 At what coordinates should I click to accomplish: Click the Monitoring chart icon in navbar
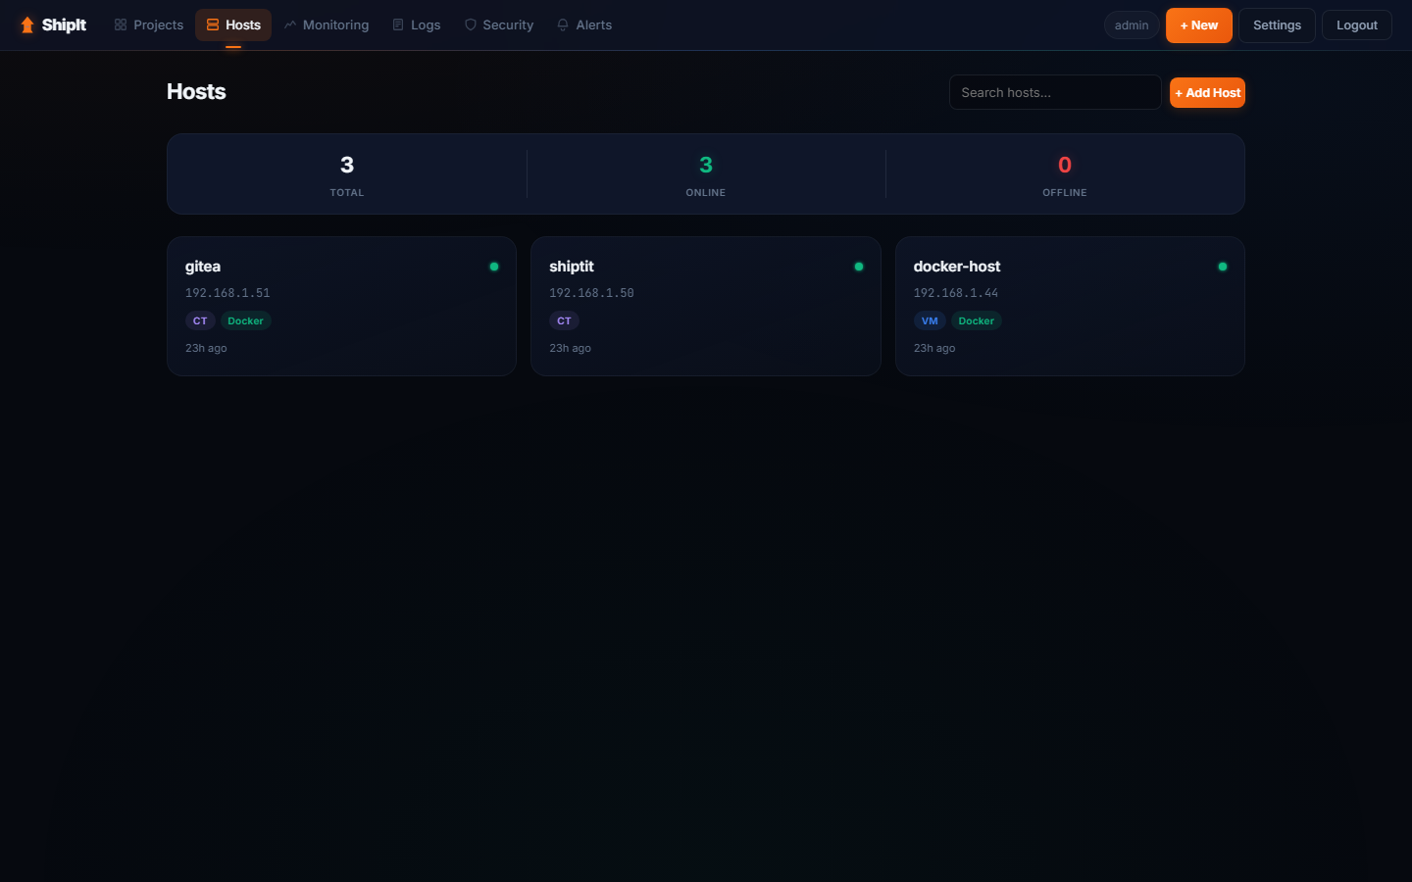[x=290, y=25]
